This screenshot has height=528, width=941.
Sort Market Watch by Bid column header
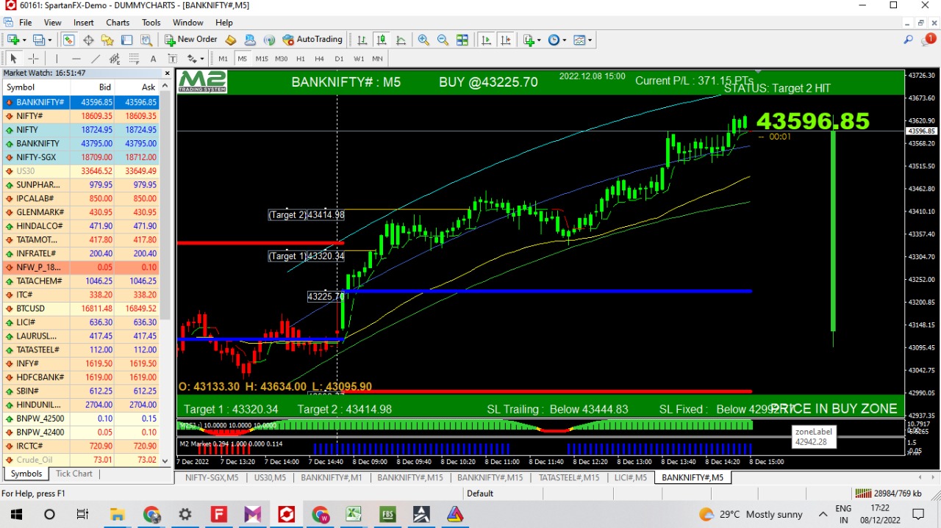(x=92, y=87)
